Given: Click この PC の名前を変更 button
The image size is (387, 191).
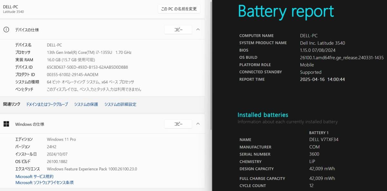Looking at the screenshot, I should coord(179,9).
